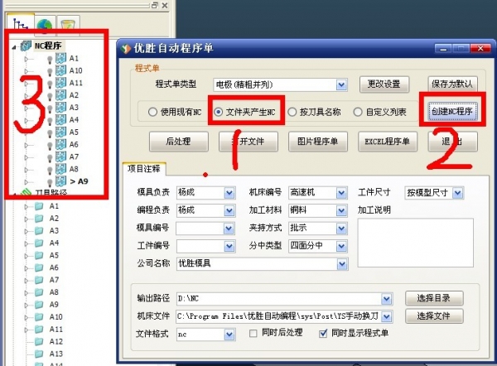Click the A10 NC program icon
The image size is (497, 366).
60,70
